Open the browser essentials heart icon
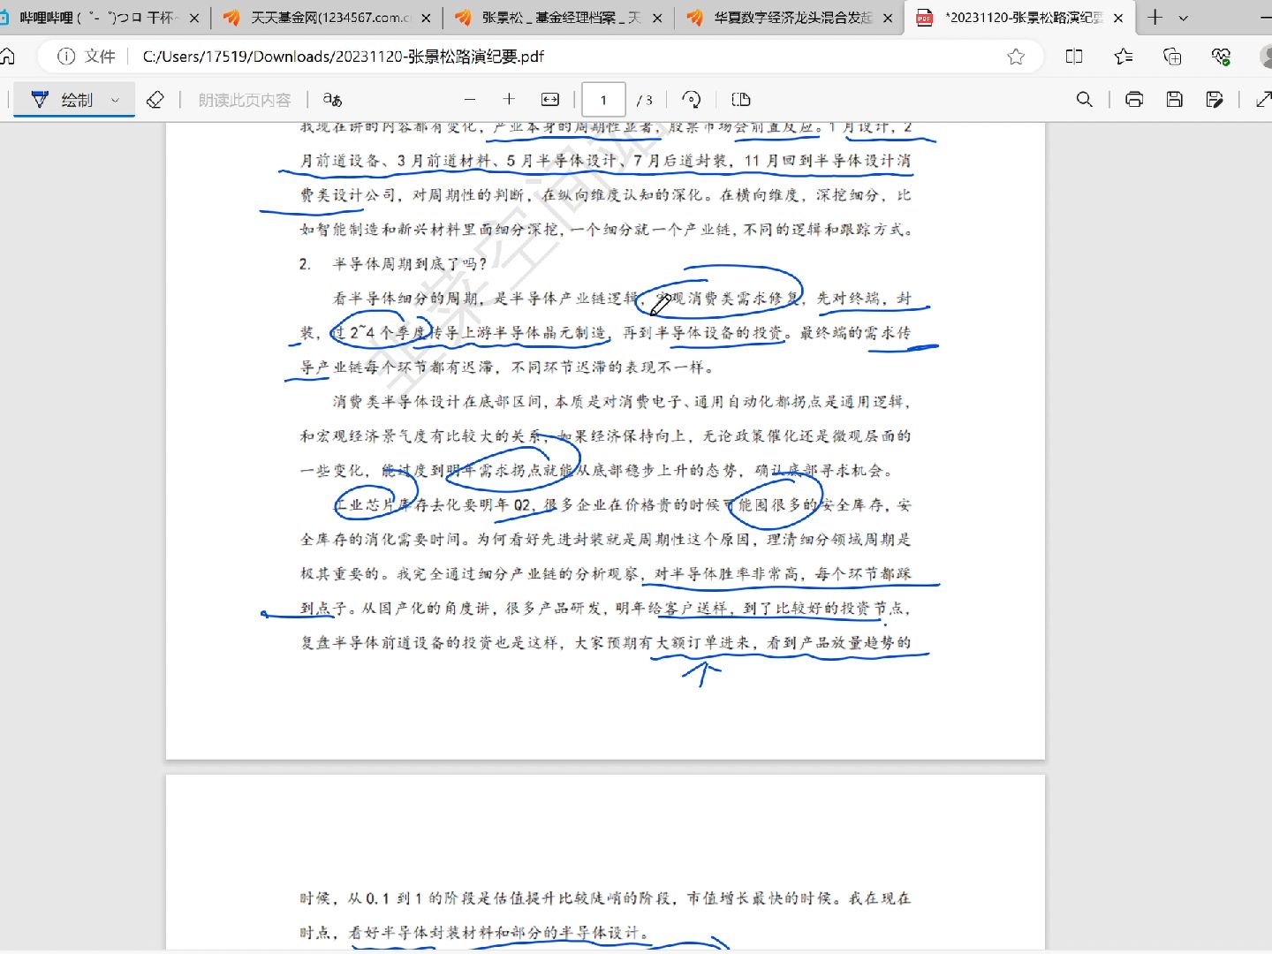1272x954 pixels. 1222,57
